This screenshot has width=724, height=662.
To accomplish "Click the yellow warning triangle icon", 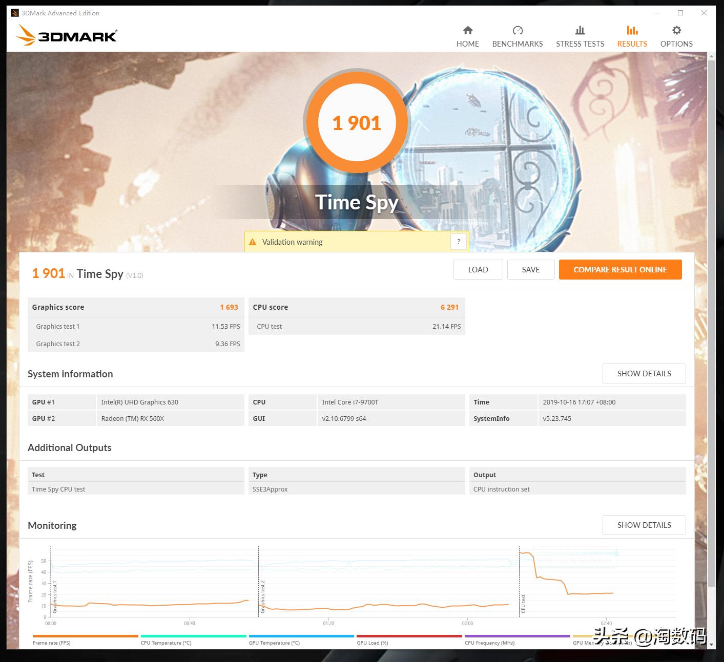I will click(x=252, y=241).
